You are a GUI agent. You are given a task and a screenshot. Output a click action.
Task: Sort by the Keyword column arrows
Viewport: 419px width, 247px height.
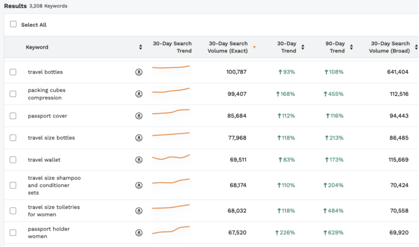click(x=140, y=48)
